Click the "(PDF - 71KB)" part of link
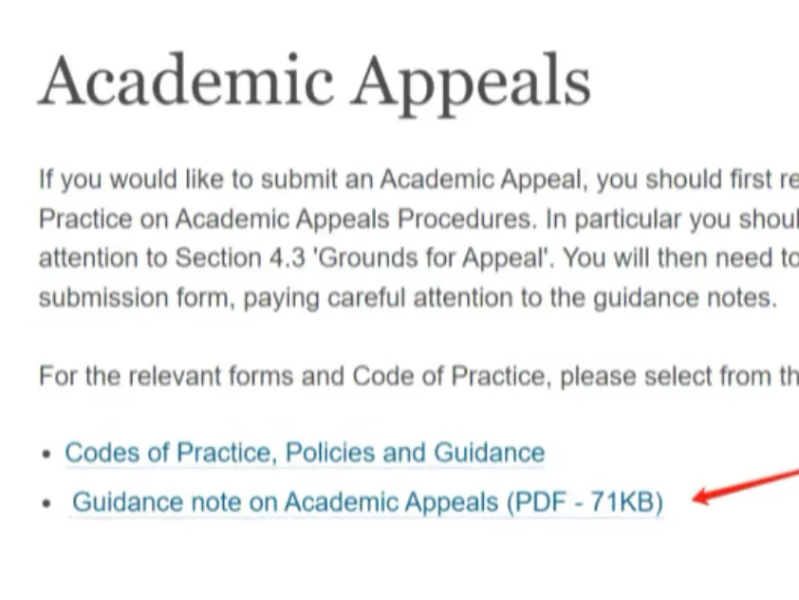799x600 pixels. (x=585, y=502)
